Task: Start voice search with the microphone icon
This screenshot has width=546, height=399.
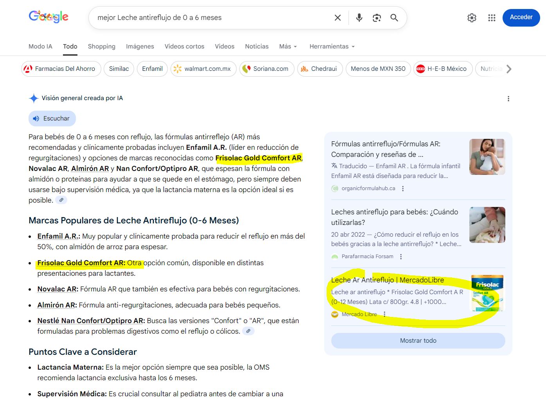Action: point(359,18)
